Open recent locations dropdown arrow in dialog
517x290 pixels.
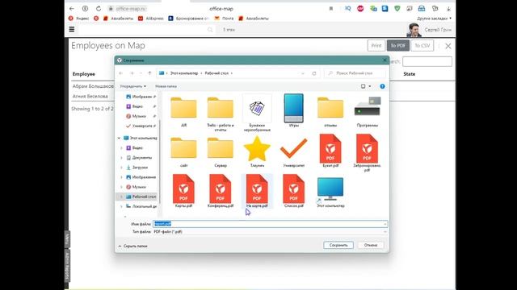(x=141, y=73)
